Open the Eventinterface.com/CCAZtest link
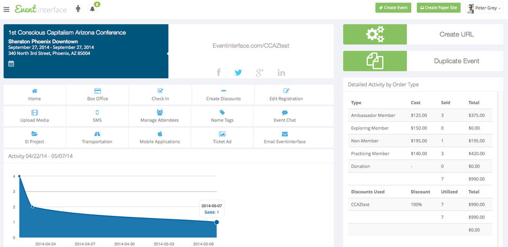508x247 pixels. [251, 45]
